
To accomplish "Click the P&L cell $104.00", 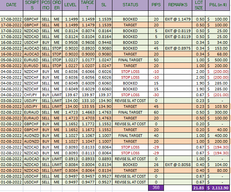I will click(217, 165).
